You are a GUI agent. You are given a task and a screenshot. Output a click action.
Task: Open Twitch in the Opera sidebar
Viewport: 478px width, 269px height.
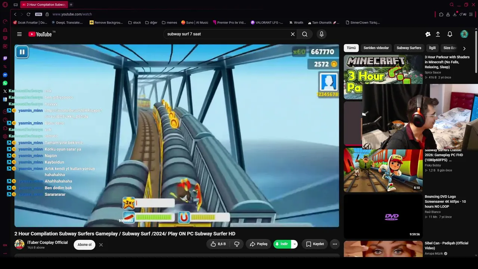[x=5, y=58]
